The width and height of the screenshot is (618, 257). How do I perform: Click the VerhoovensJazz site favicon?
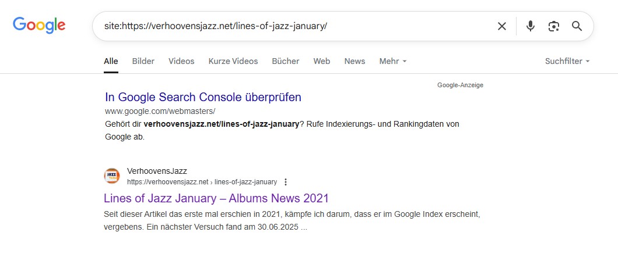click(112, 176)
